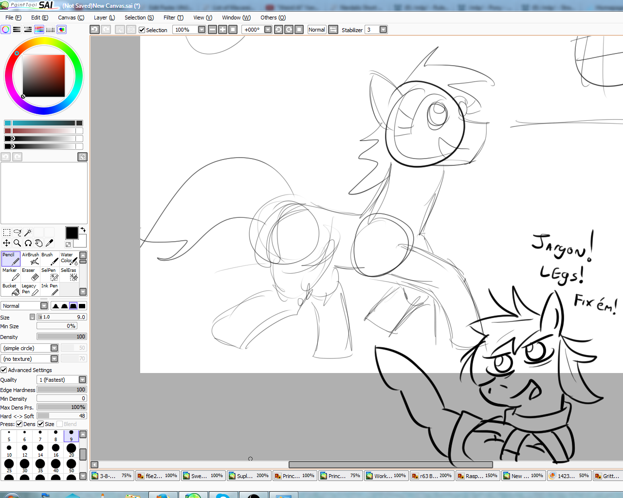Open brush size multiplier dropdown
This screenshot has height=498, width=623.
click(x=32, y=317)
